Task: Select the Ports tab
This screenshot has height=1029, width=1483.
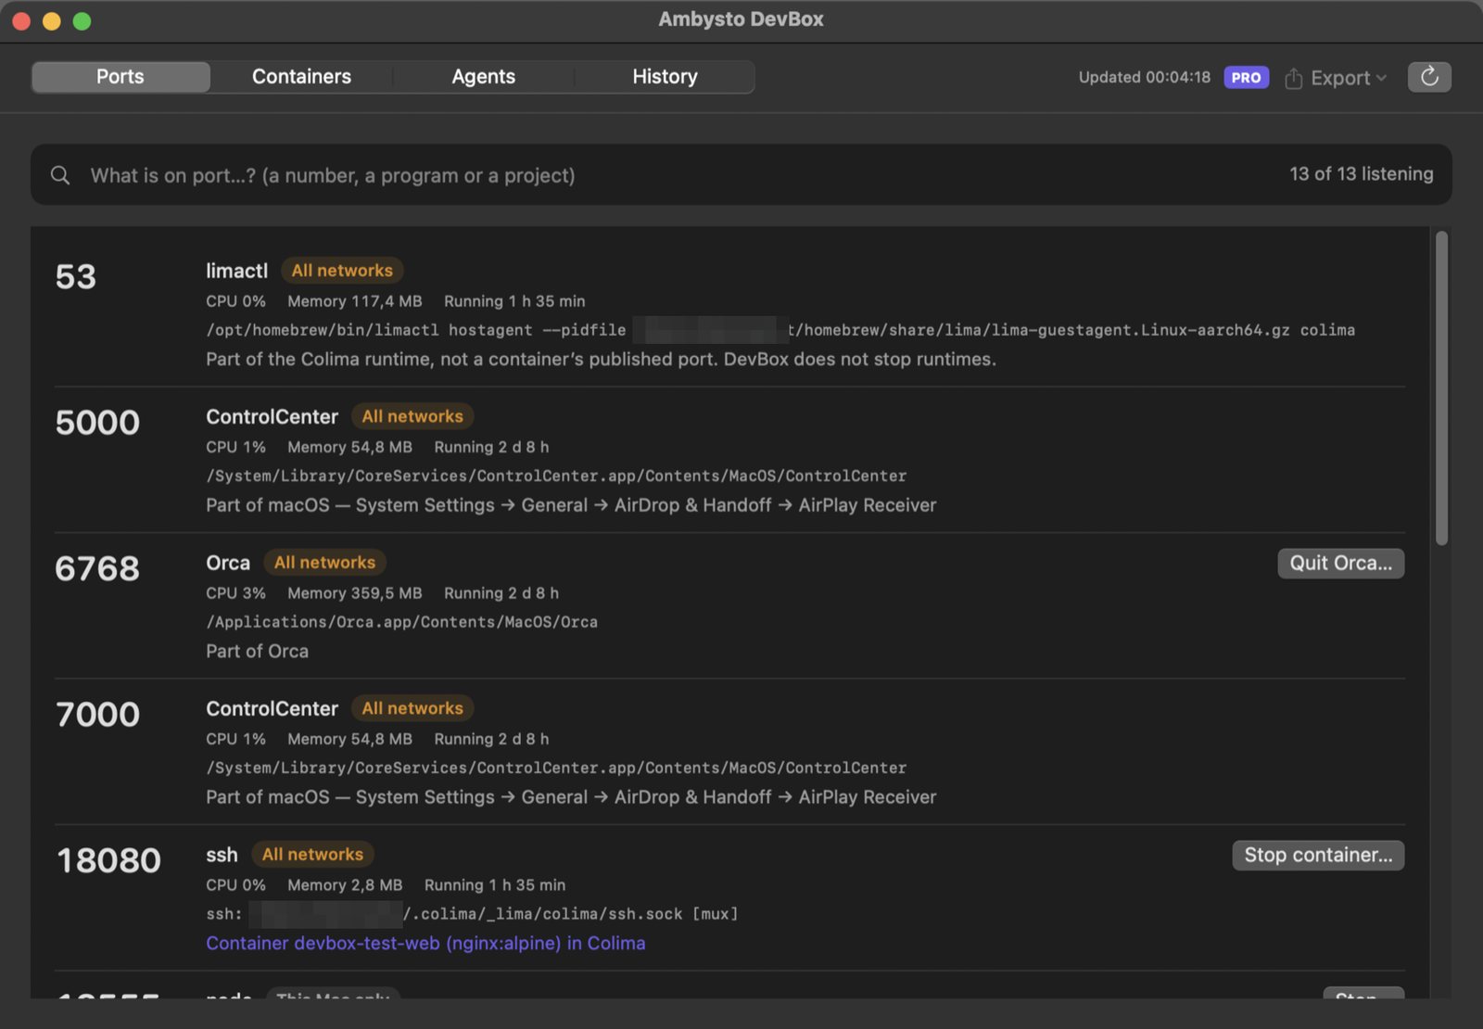Action: pos(120,77)
